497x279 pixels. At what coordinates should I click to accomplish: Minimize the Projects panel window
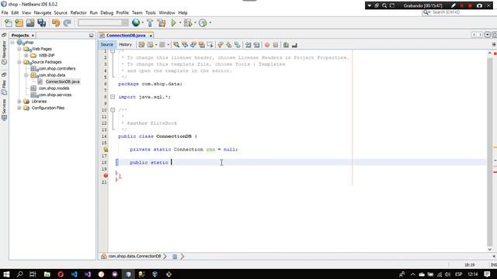[92, 36]
